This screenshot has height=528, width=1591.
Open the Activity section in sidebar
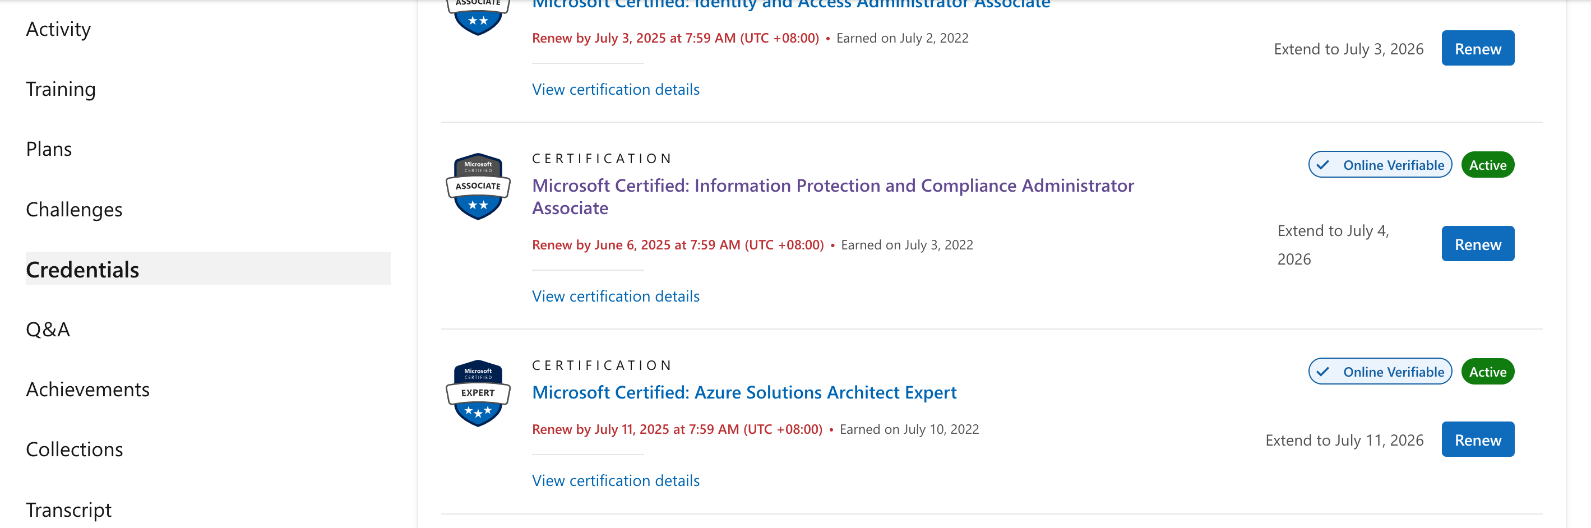coord(58,29)
